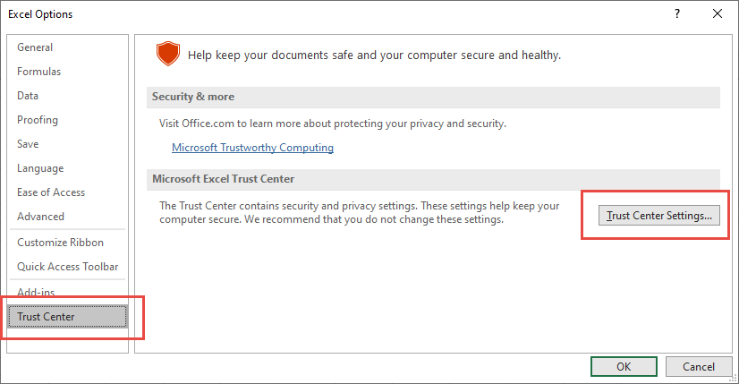The height and width of the screenshot is (384, 739).
Task: Confirm with the OK button
Action: pyautogui.click(x=624, y=366)
